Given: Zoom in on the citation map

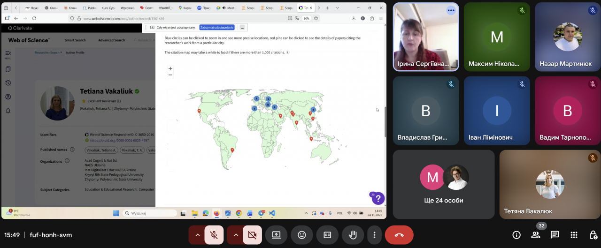Looking at the screenshot, I should pos(170,68).
